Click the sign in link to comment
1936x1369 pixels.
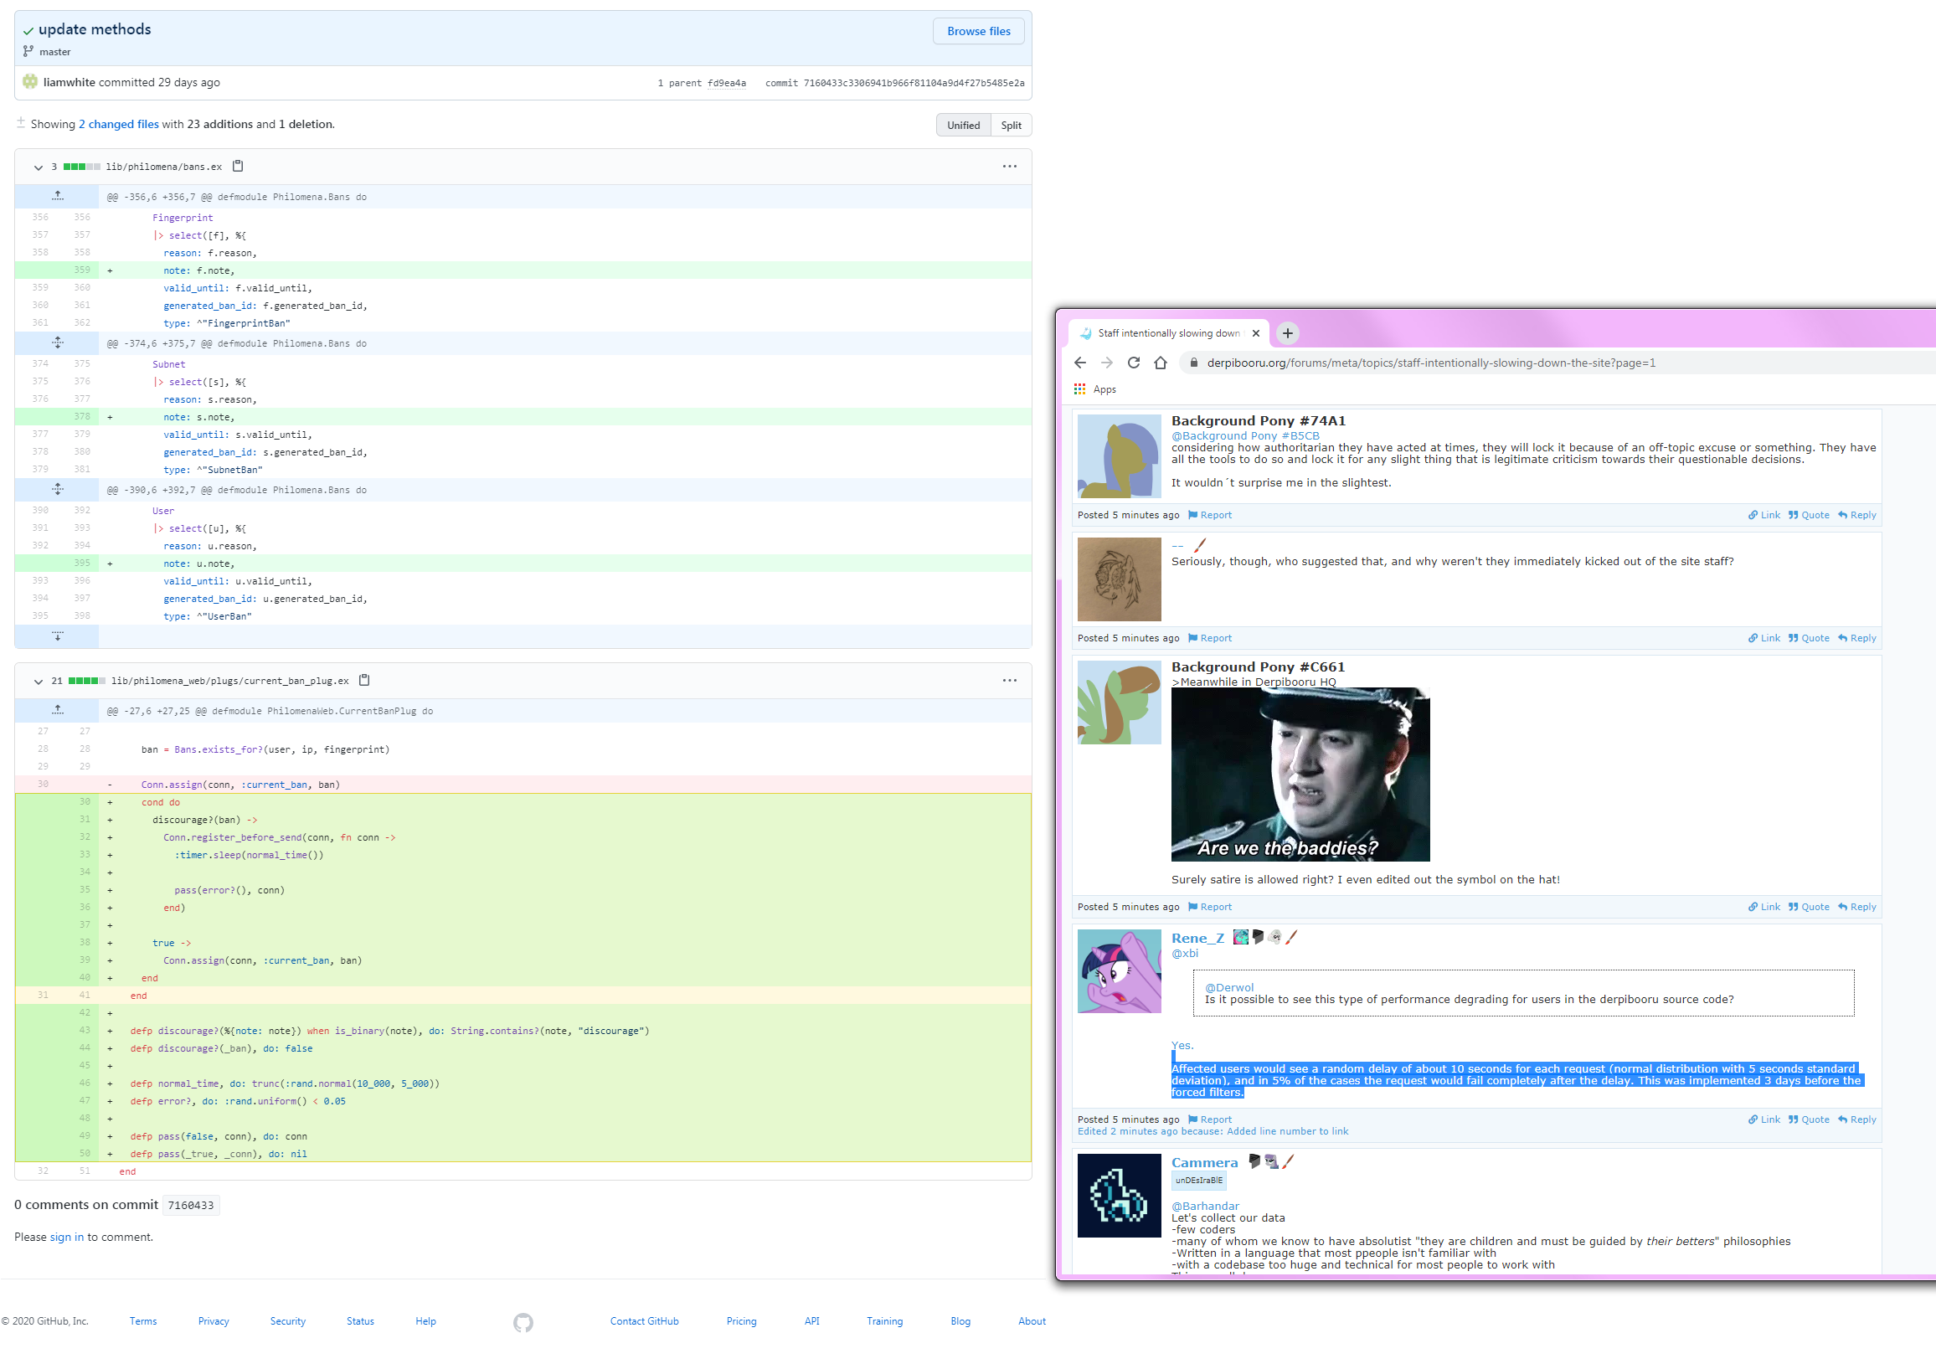[67, 1237]
